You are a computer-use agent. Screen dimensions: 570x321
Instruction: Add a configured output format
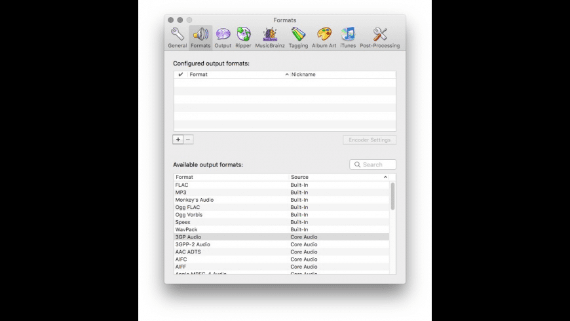click(178, 140)
